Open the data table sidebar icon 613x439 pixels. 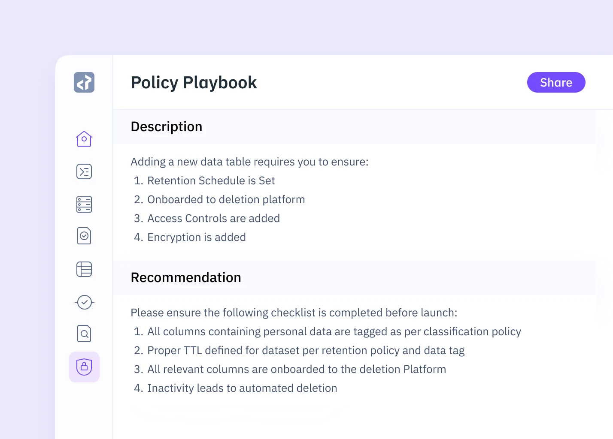pyautogui.click(x=84, y=269)
